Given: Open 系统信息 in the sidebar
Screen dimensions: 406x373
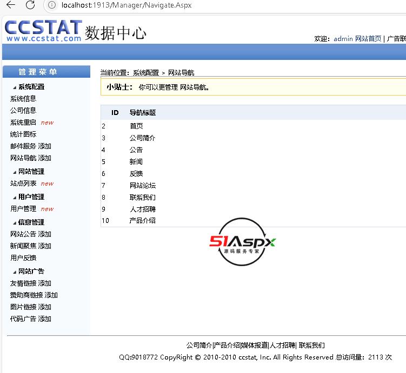Looking at the screenshot, I should 23,99.
